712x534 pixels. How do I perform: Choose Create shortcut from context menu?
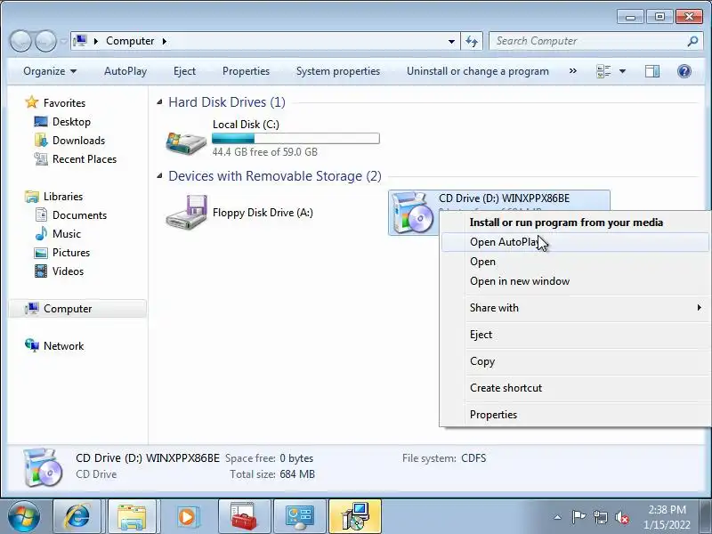pos(575,388)
